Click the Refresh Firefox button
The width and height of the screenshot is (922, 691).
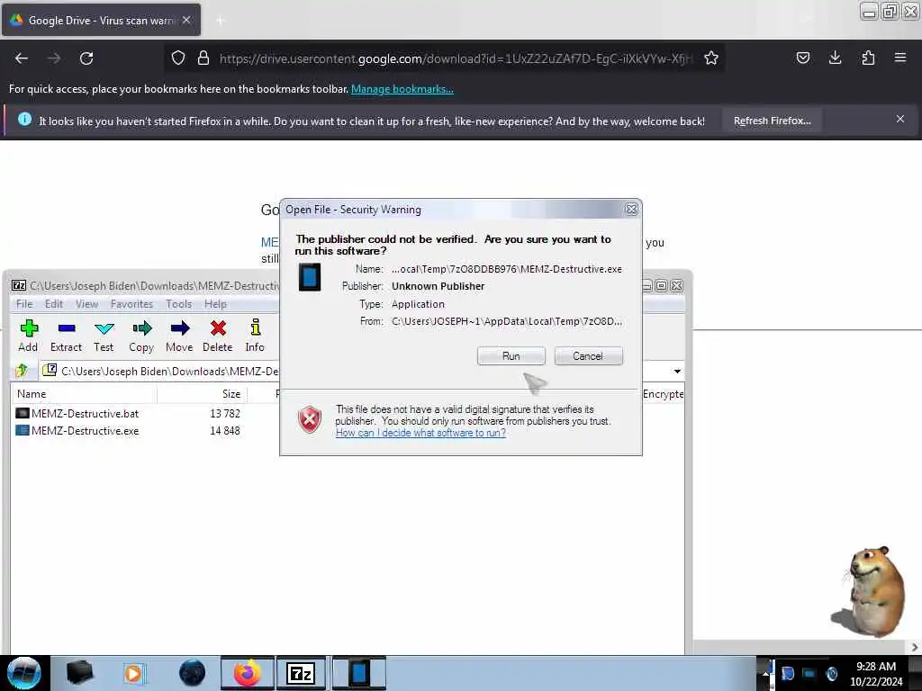772,121
